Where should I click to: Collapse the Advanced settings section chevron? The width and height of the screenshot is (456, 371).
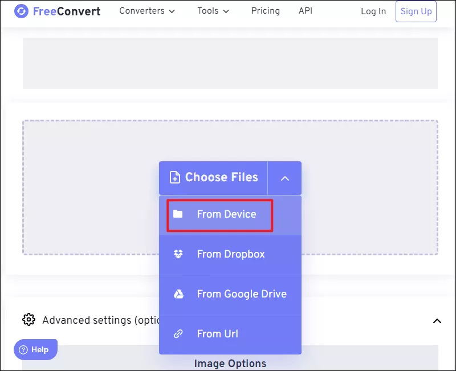click(x=437, y=321)
